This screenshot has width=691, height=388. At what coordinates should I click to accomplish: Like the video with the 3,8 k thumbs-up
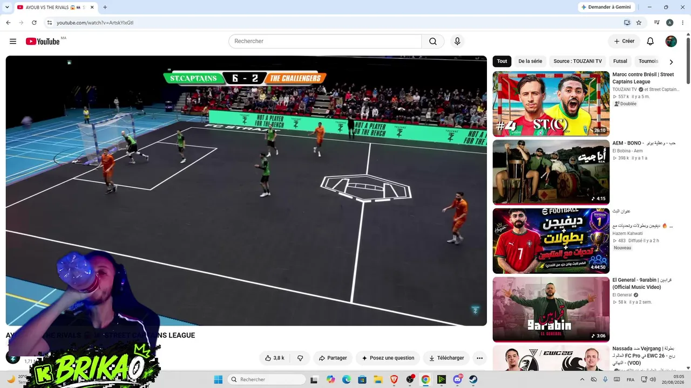point(274,358)
